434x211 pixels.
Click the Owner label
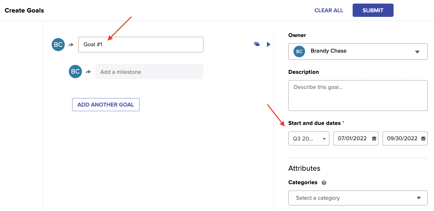pos(297,35)
